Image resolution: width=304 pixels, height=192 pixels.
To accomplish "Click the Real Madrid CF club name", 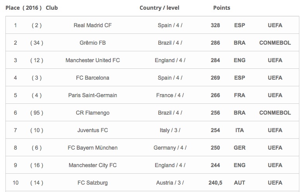I will tap(93, 25).
